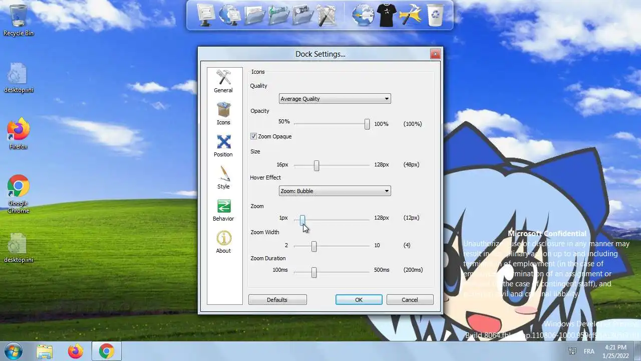Open the documents folder in the dock

point(254,15)
